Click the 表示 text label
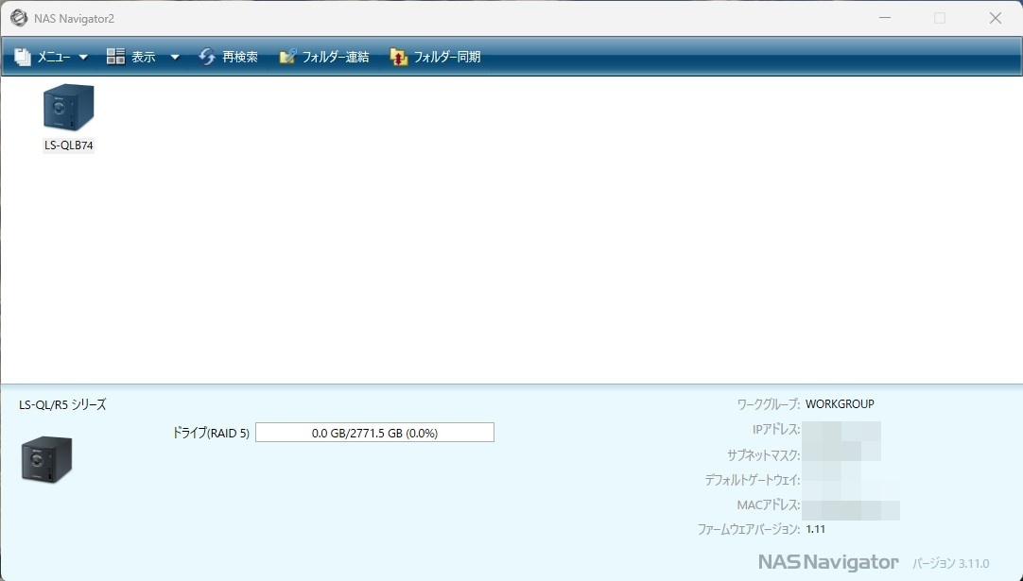 pyautogui.click(x=144, y=58)
